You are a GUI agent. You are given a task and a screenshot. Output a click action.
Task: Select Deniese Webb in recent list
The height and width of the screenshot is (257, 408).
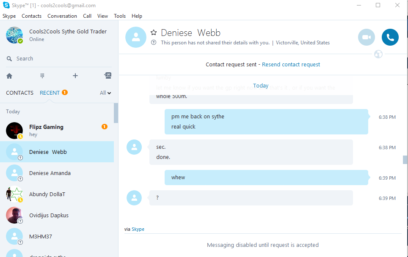[x=57, y=152]
